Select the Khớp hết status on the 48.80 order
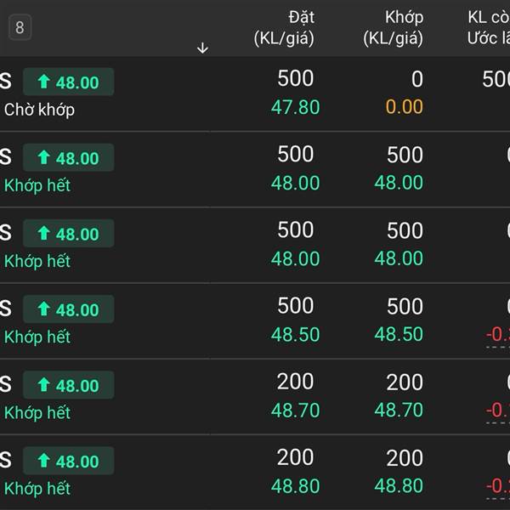Screen dimensions: 510x510 coord(37,488)
